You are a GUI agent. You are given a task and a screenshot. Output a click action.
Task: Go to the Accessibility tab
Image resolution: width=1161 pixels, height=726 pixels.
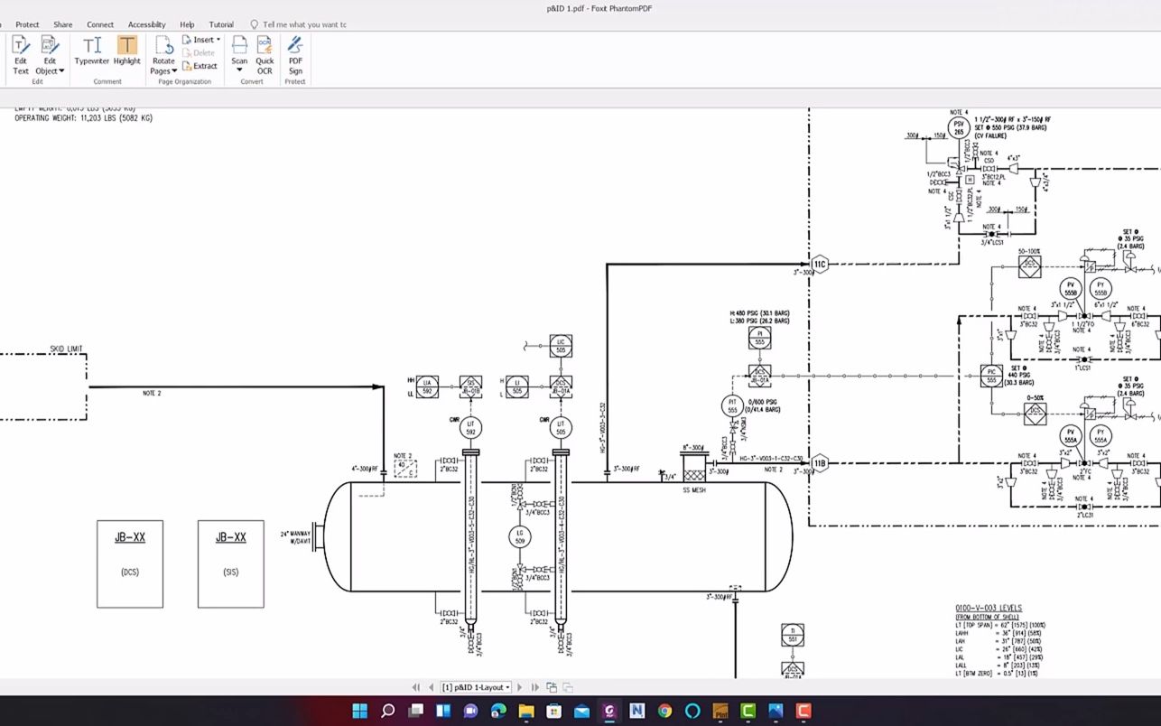point(146,24)
